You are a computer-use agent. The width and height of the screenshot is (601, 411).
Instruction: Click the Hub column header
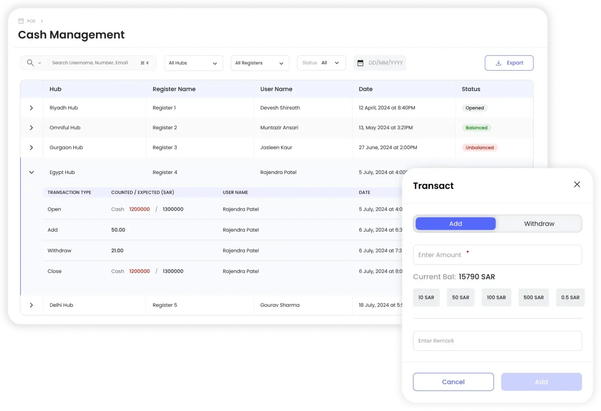click(x=56, y=89)
